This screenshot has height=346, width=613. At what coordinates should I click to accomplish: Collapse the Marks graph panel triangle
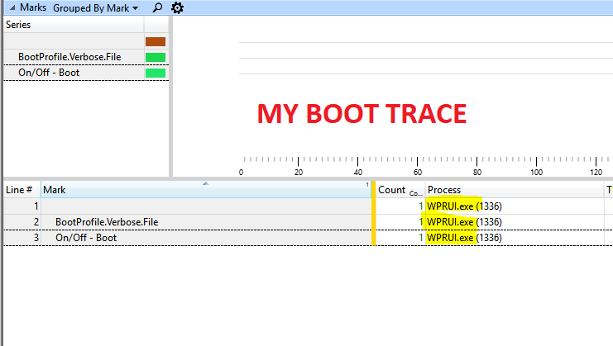click(11, 7)
